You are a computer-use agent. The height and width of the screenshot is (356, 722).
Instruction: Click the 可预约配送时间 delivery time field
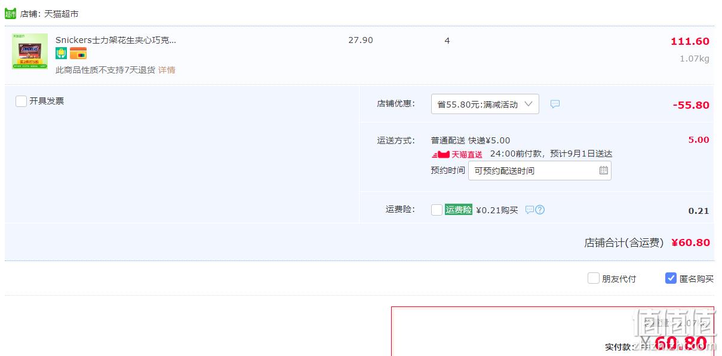pyautogui.click(x=540, y=170)
